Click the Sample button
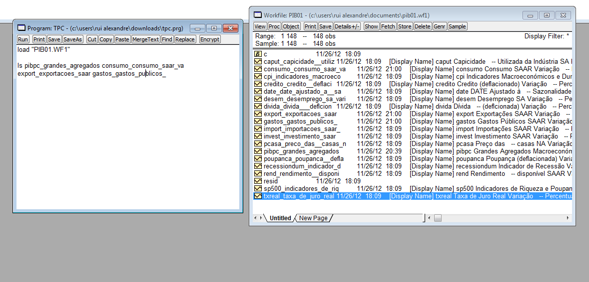 [x=457, y=26]
